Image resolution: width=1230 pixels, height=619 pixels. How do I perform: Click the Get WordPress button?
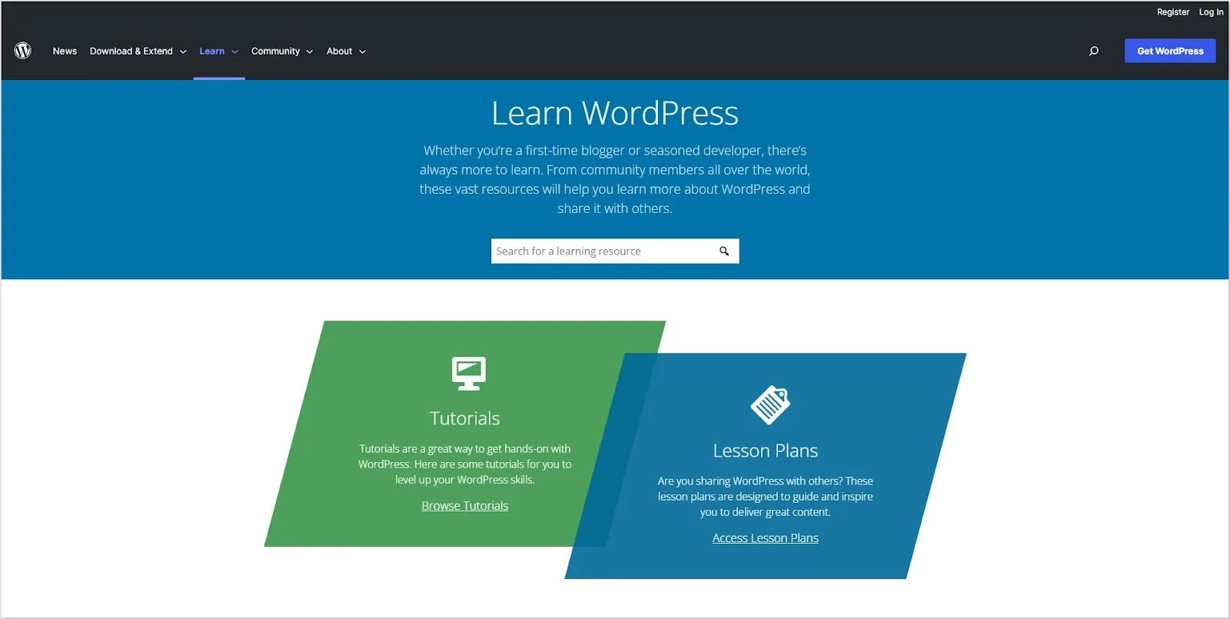[x=1170, y=51]
